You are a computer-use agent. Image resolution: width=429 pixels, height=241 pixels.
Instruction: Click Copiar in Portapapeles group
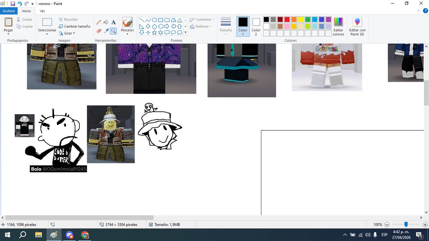(25, 26)
